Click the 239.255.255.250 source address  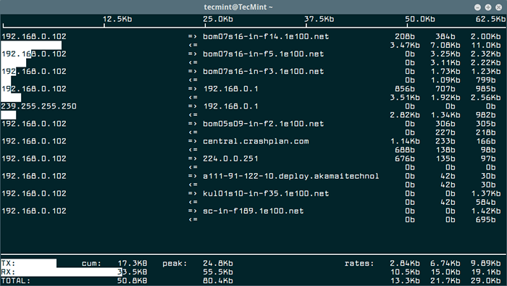click(x=39, y=106)
